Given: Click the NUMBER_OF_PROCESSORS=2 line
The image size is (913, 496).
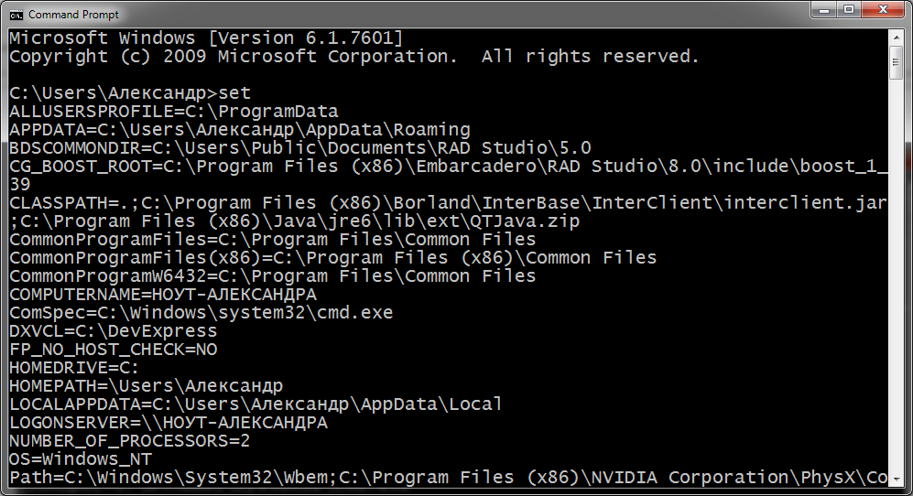Looking at the screenshot, I should 129,441.
